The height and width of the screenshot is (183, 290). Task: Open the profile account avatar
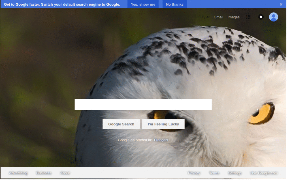pyautogui.click(x=273, y=17)
